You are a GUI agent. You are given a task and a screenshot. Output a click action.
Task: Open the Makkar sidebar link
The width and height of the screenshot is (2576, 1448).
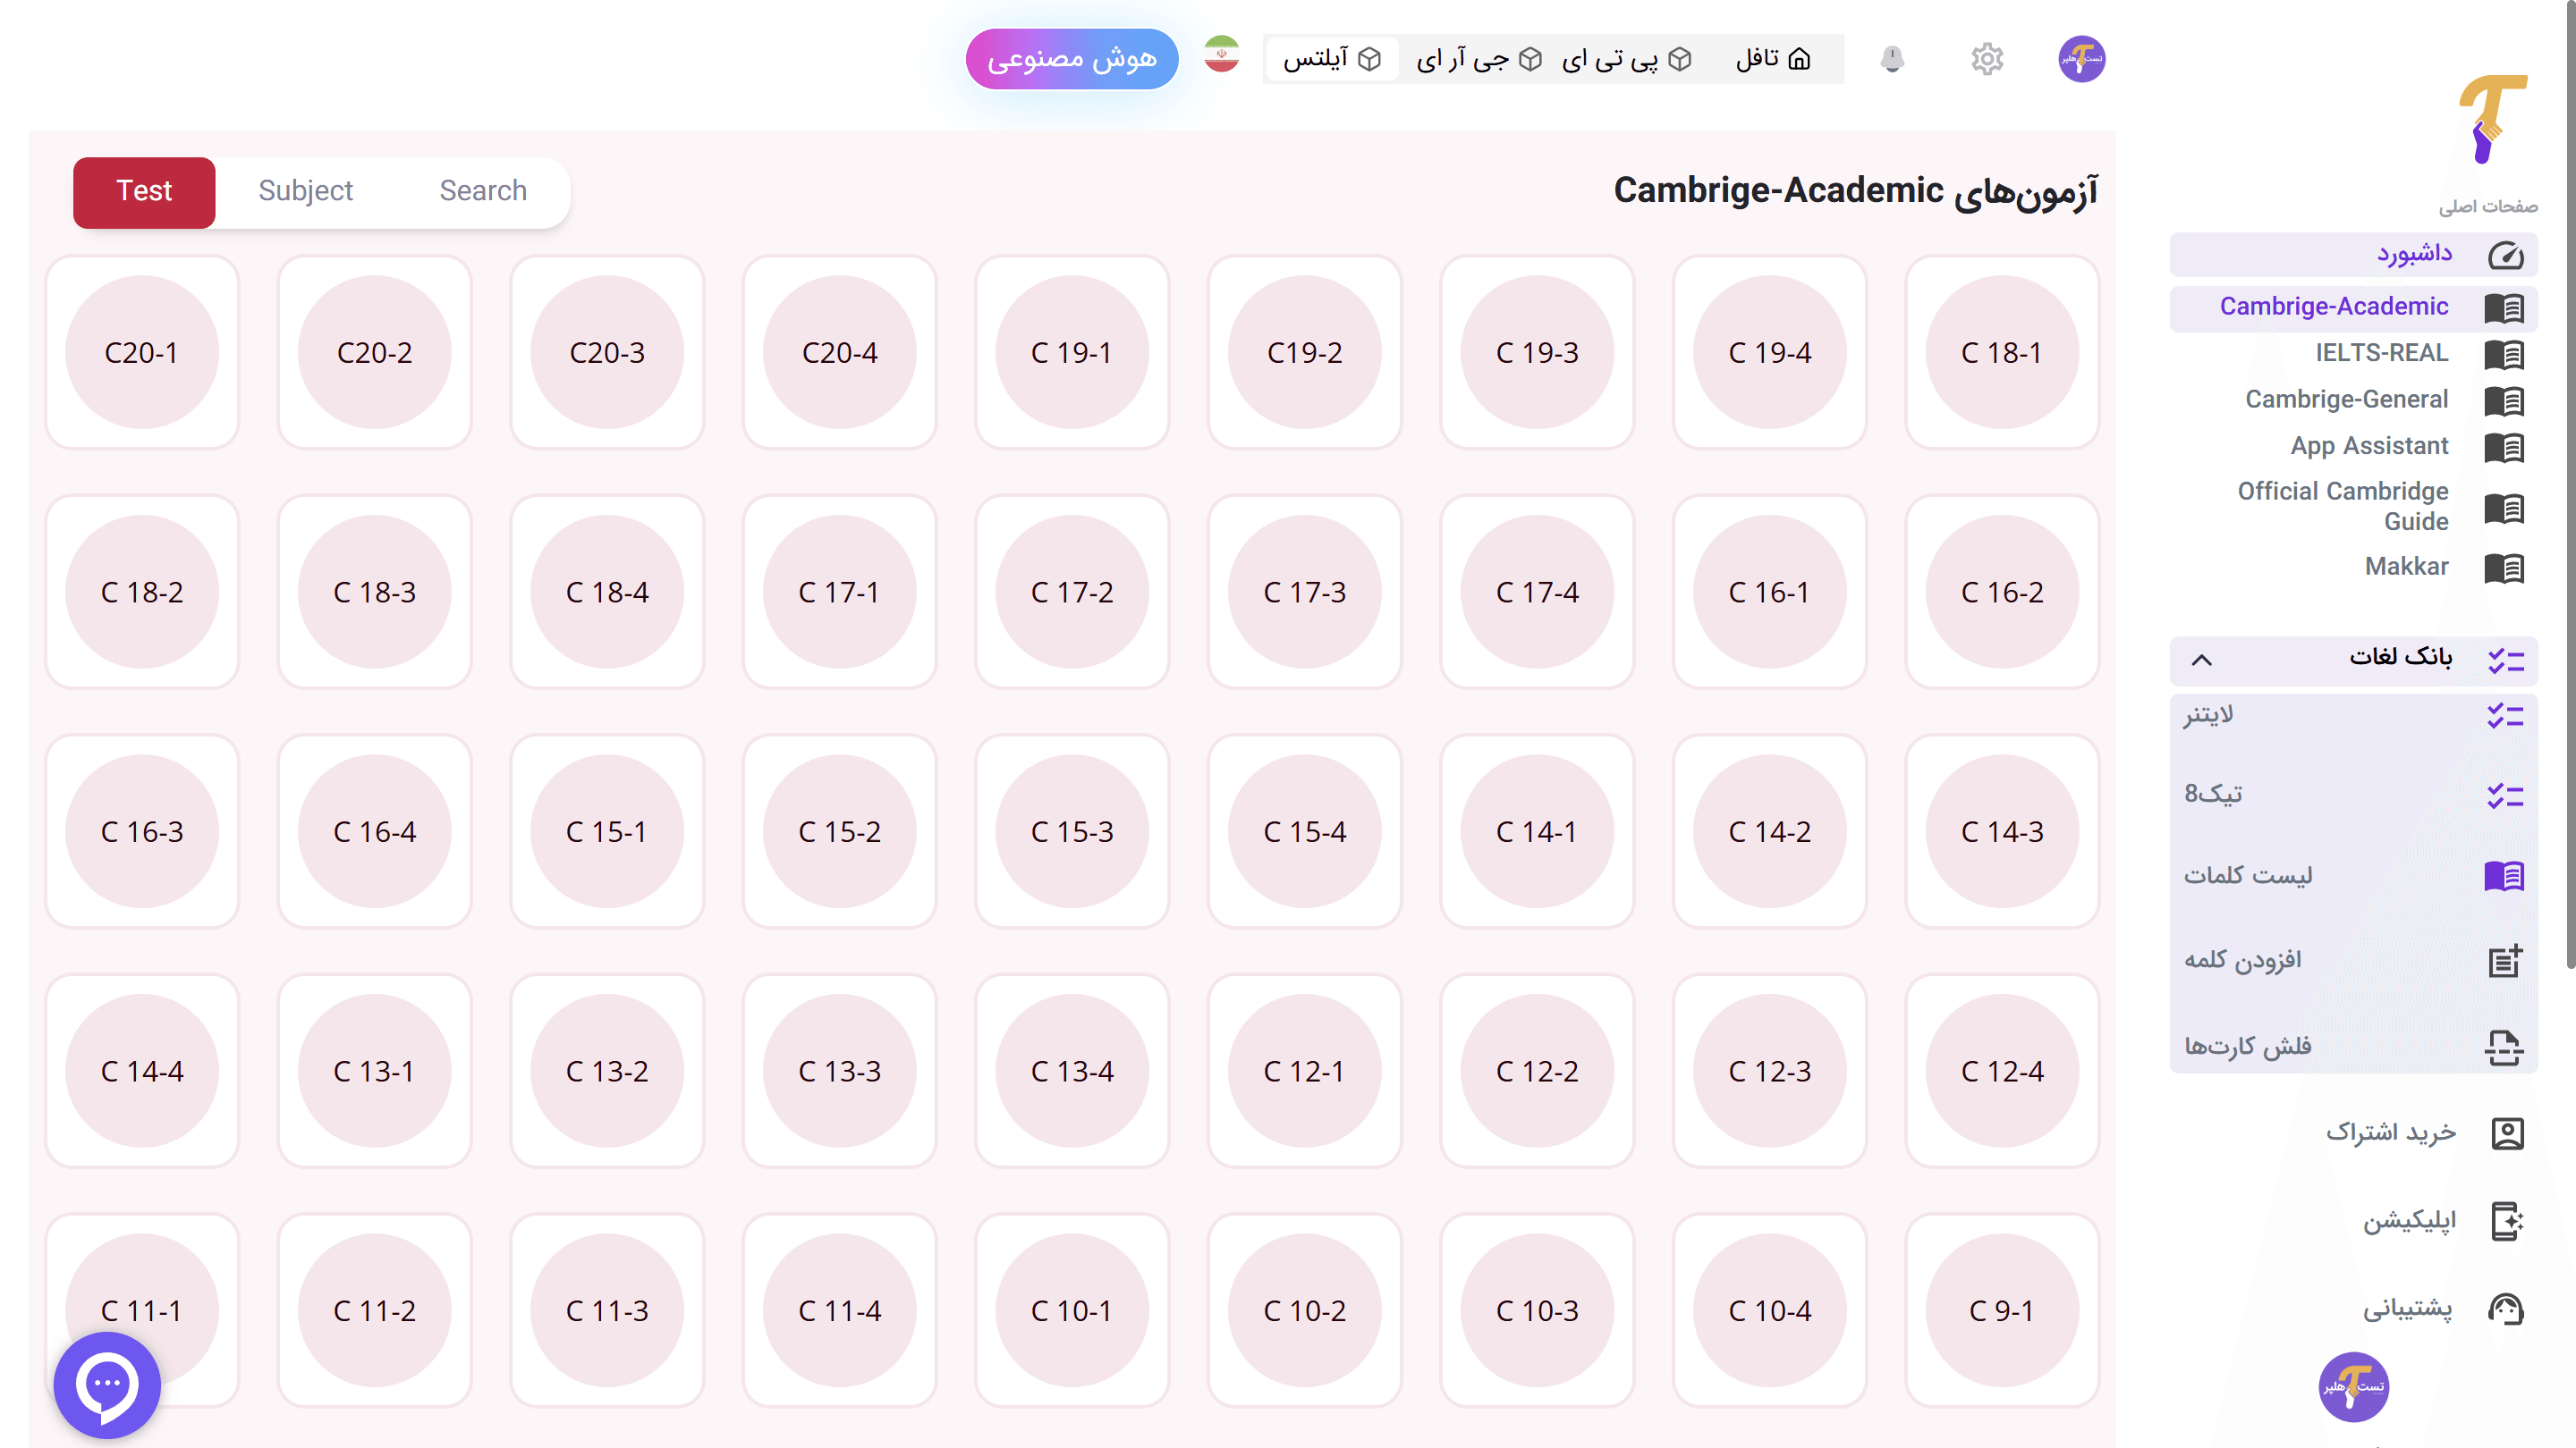2406,567
